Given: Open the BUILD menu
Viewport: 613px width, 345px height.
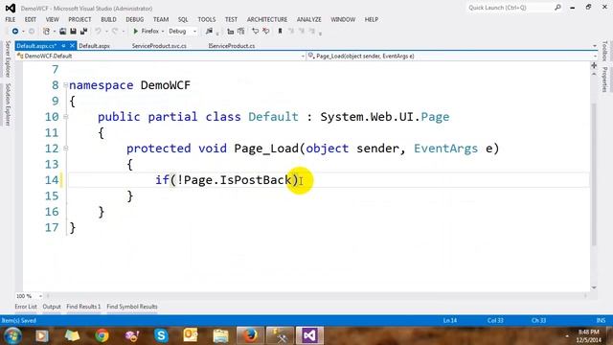Looking at the screenshot, I should (108, 19).
